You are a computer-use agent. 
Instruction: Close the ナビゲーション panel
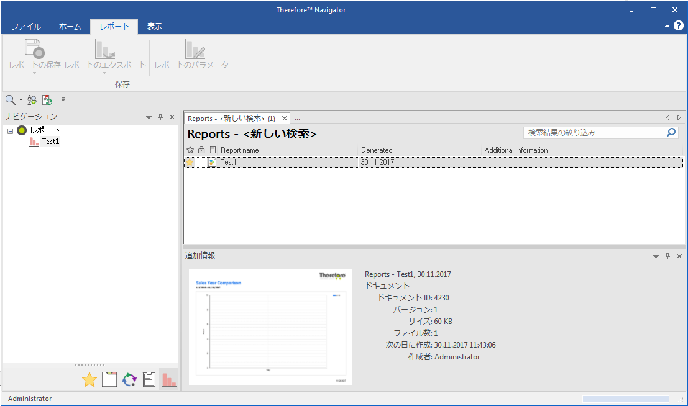click(x=172, y=117)
